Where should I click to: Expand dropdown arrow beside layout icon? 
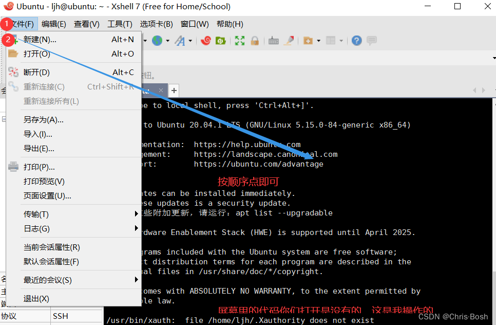pyautogui.click(x=341, y=41)
